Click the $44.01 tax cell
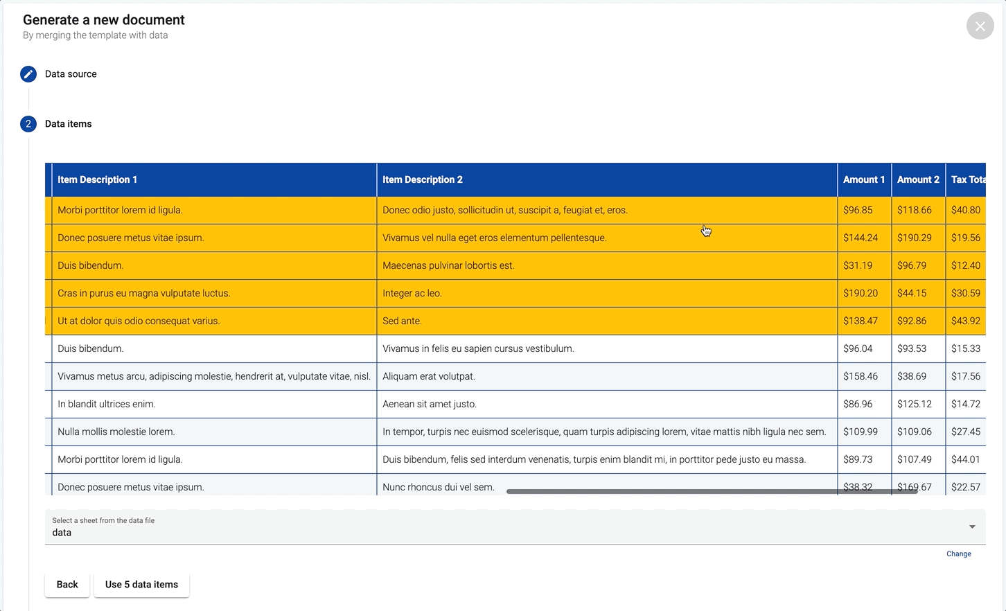1006x611 pixels. pyautogui.click(x=966, y=460)
